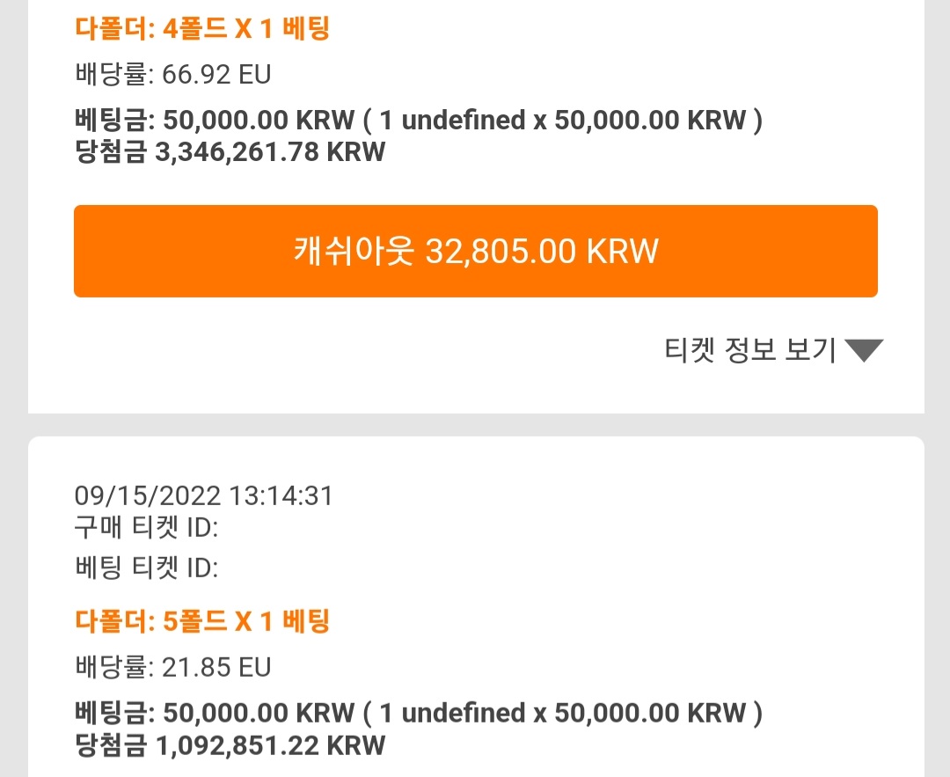The height and width of the screenshot is (777, 950).
Task: Select the 당첨금 3,346,261.78 KRW payout text
Action: coord(230,151)
